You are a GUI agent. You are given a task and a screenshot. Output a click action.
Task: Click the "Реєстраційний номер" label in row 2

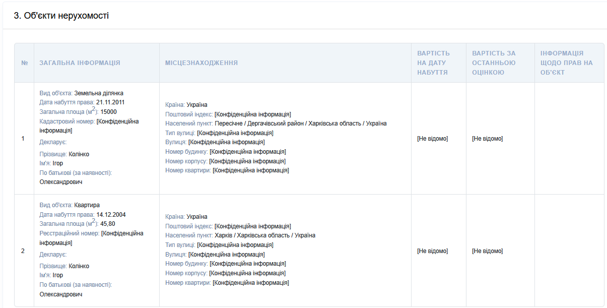click(70, 233)
